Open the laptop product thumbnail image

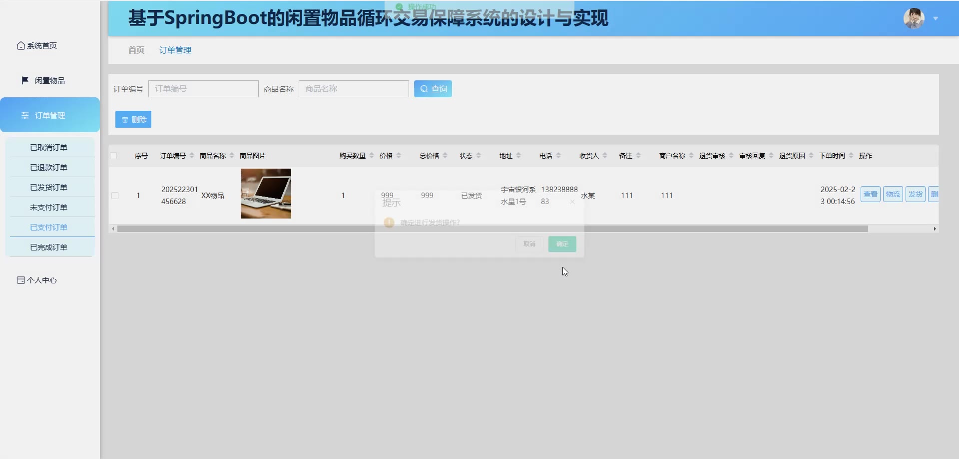tap(266, 194)
